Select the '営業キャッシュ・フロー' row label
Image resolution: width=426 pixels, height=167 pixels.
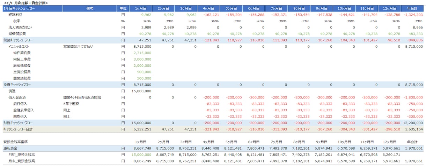pos(18,40)
